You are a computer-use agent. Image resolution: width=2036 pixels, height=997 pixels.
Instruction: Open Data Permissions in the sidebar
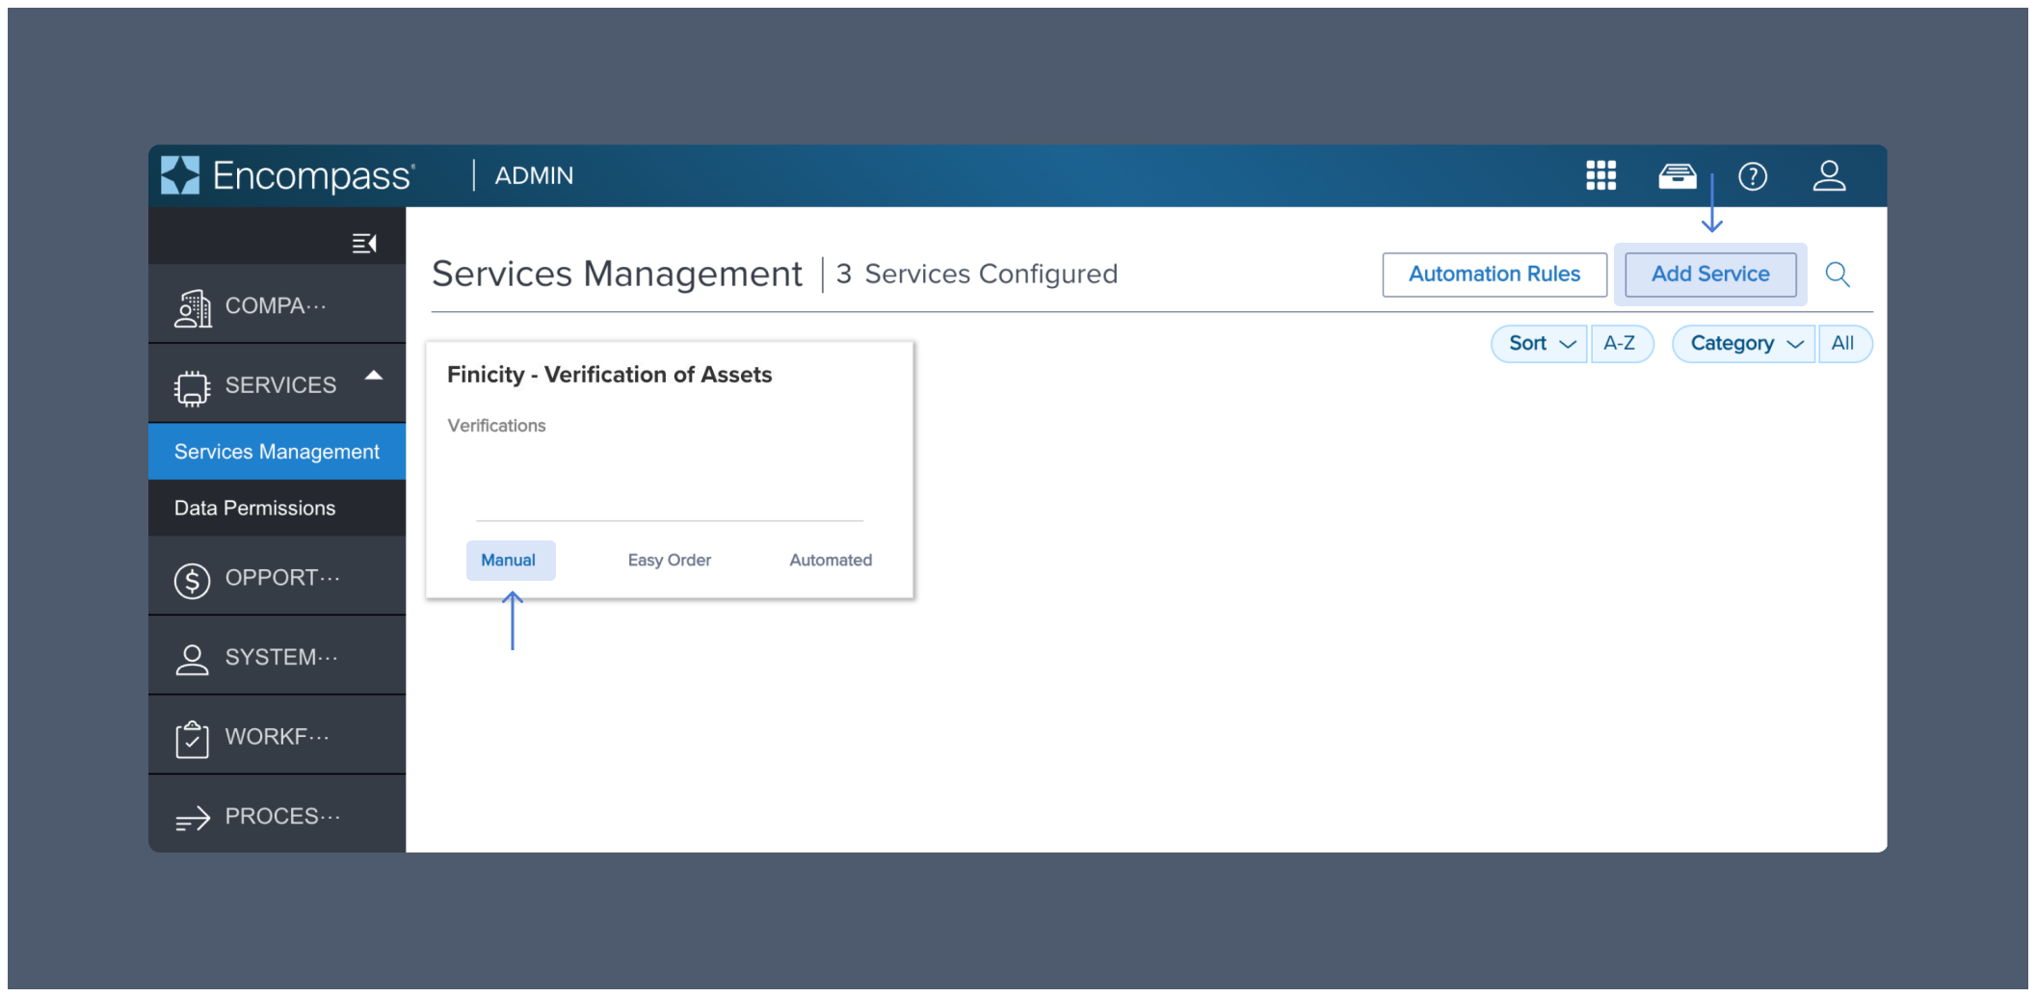coord(253,508)
